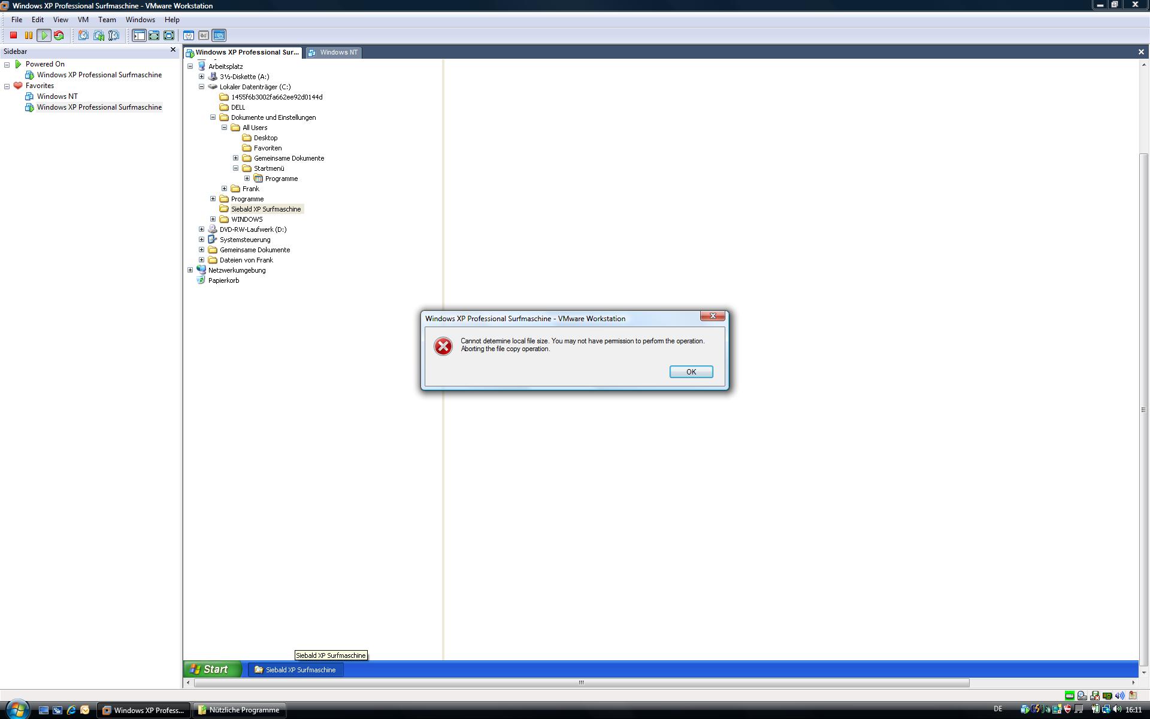Expand the Frank folder in the tree
Screen dimensions: 1150x719
pyautogui.click(x=225, y=189)
